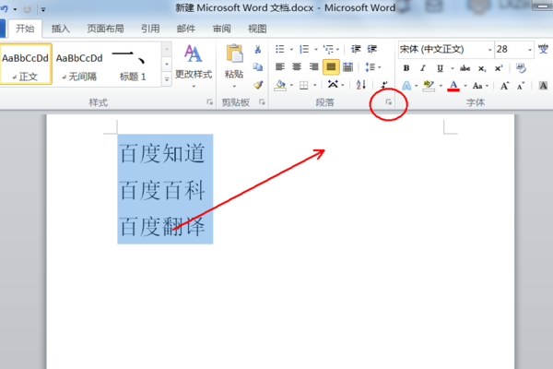Switch to the 插入 tab
The width and height of the screenshot is (553, 369).
60,29
